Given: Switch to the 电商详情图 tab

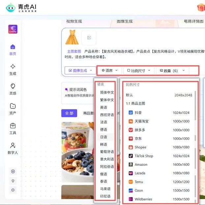Looking at the screenshot, I should 193,21.
